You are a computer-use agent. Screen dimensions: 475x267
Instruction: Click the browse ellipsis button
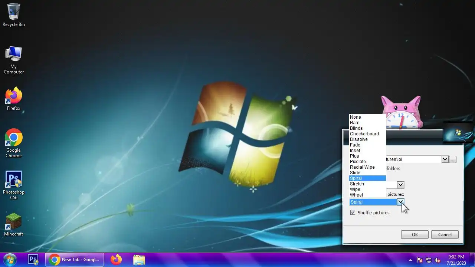tap(453, 159)
